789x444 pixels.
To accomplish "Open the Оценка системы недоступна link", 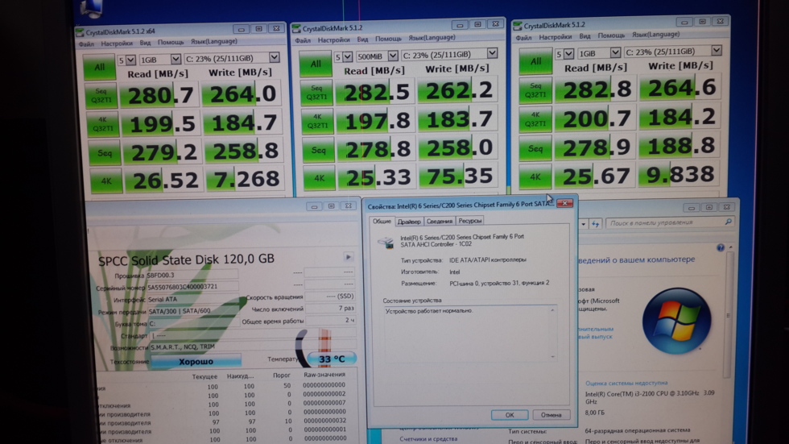I will [x=626, y=383].
